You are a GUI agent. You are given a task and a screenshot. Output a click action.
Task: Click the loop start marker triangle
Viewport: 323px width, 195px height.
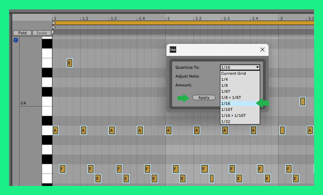click(54, 23)
